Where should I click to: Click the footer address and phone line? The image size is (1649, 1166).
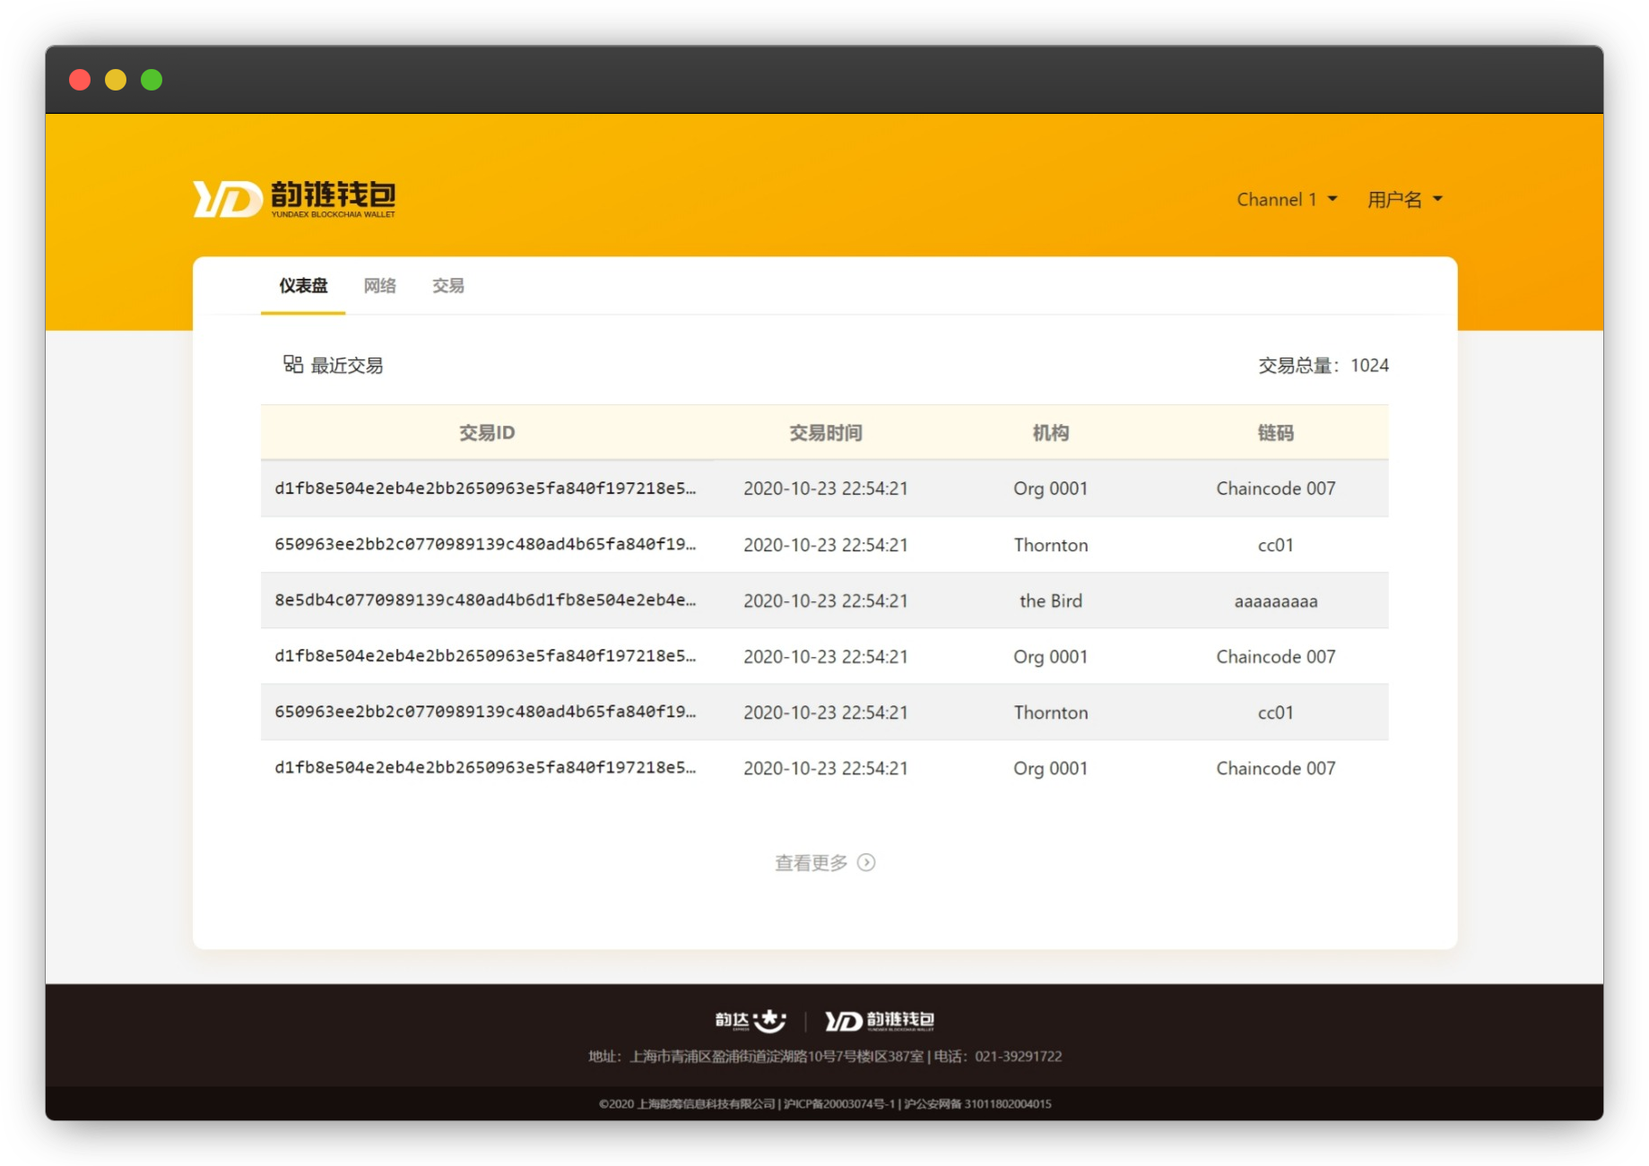(x=825, y=1057)
